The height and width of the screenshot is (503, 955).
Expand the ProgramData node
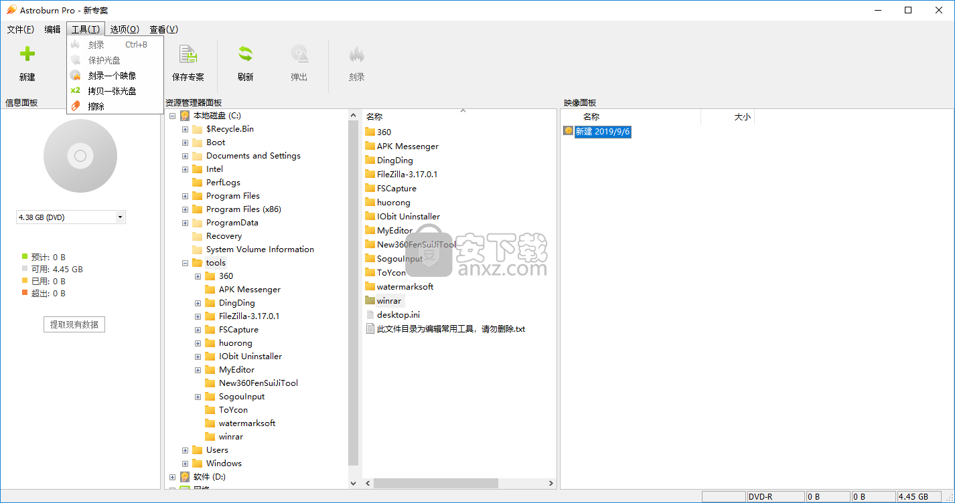[x=186, y=223]
